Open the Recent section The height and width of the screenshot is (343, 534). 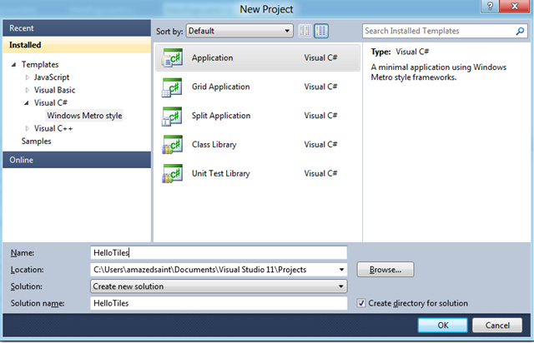(x=77, y=28)
